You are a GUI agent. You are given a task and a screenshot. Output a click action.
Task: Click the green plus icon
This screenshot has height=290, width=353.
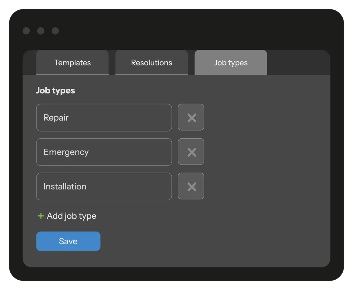tap(41, 216)
